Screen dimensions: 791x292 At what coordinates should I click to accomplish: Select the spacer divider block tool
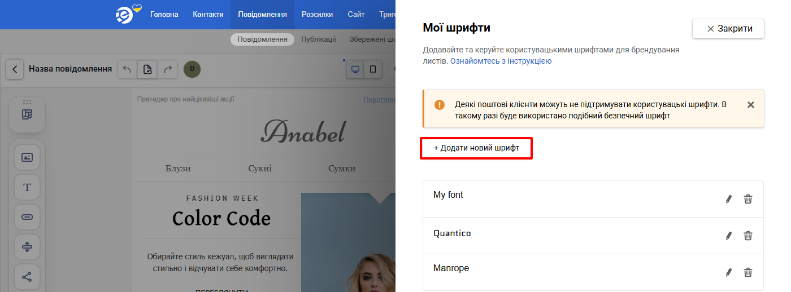pyautogui.click(x=27, y=247)
